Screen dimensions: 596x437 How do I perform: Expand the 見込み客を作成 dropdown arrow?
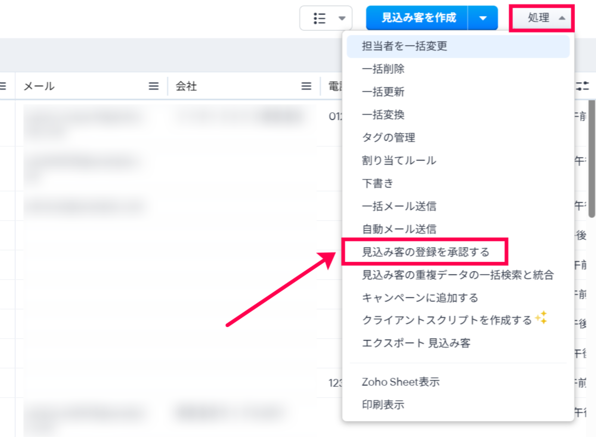[483, 18]
